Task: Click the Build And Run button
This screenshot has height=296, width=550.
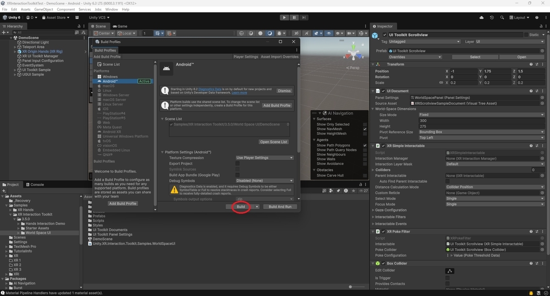Action: click(280, 207)
